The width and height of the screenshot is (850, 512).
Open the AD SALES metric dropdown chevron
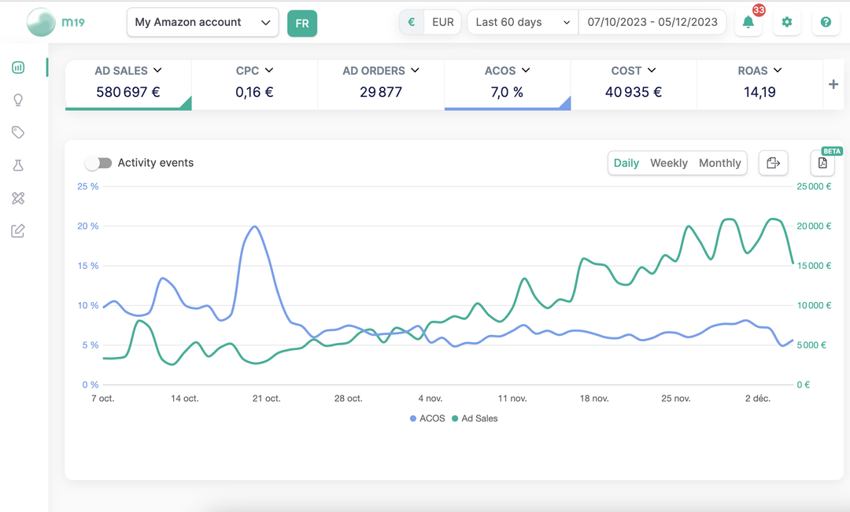pyautogui.click(x=157, y=71)
